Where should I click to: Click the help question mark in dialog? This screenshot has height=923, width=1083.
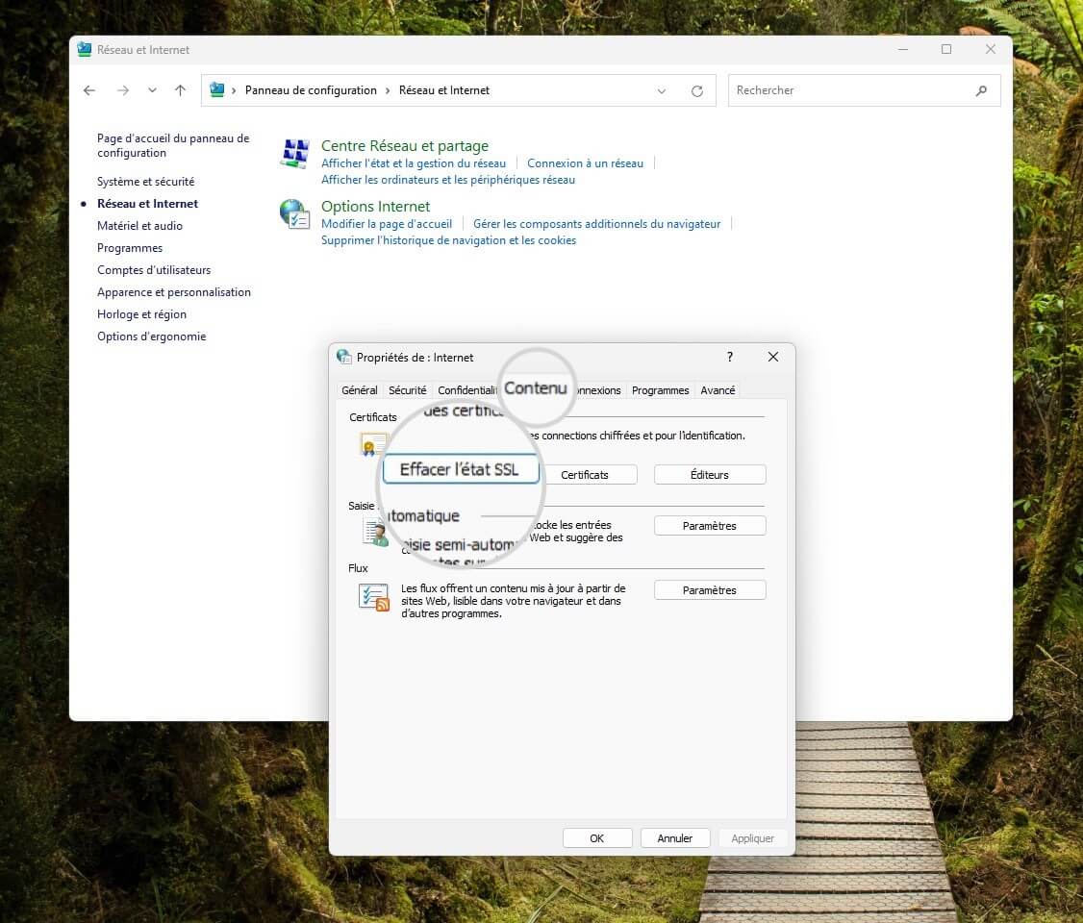click(730, 357)
